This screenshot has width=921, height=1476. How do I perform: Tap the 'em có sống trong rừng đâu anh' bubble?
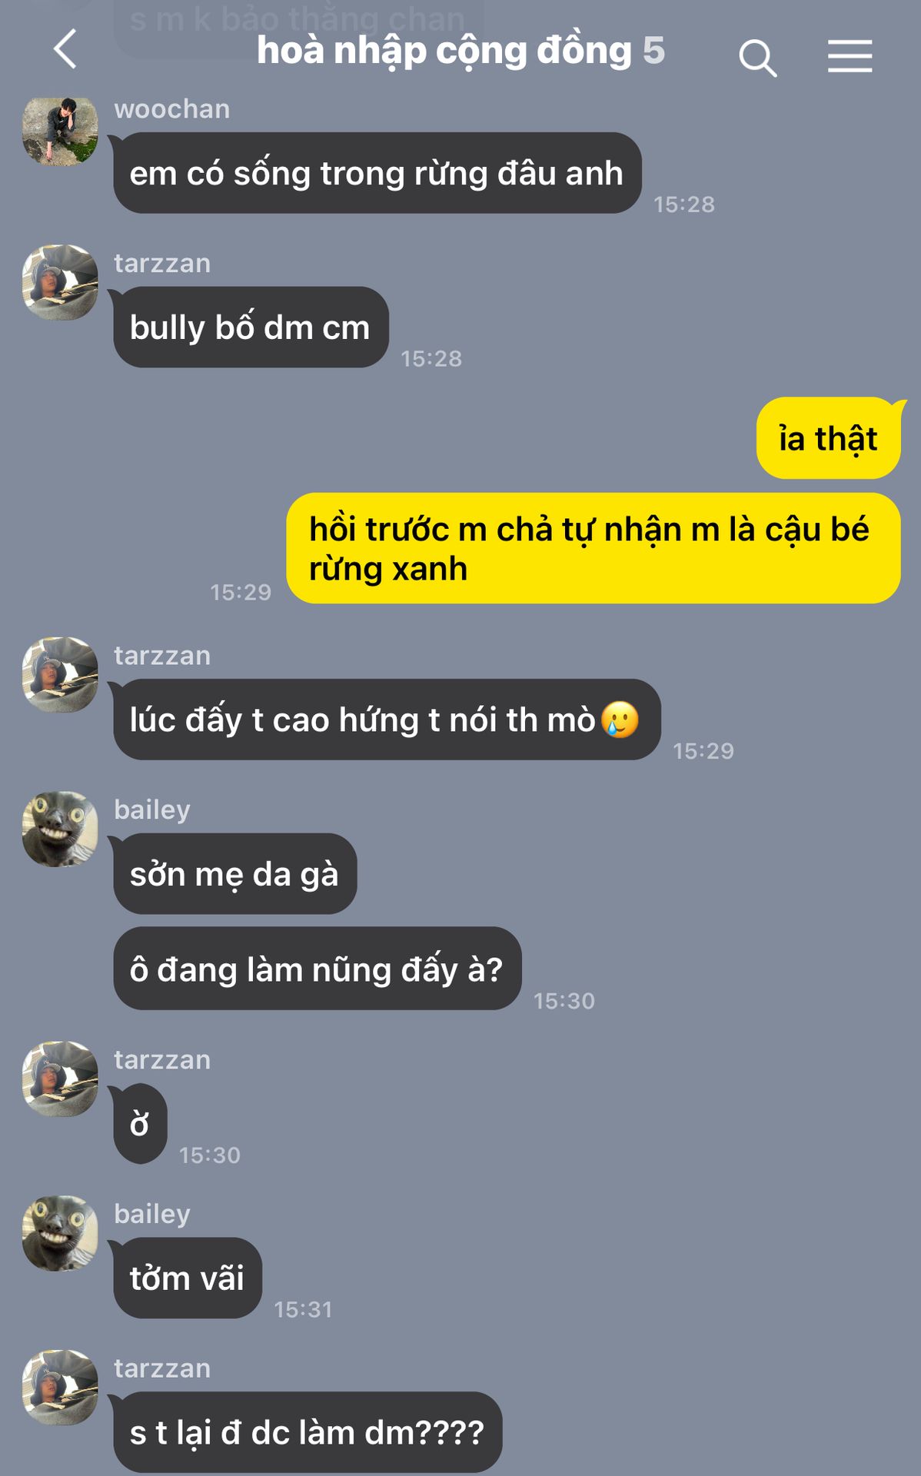click(377, 173)
